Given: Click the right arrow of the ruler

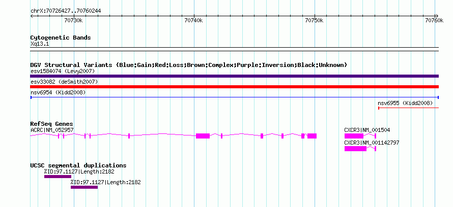Looking at the screenshot, I should (x=437, y=16).
